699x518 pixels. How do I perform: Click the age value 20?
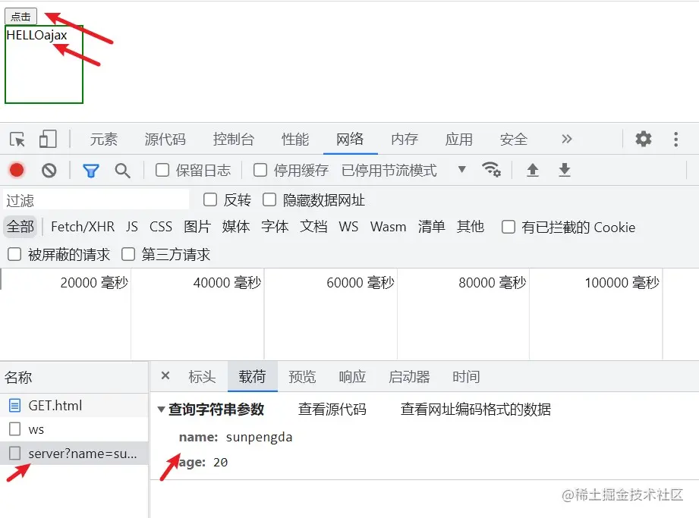[220, 463]
